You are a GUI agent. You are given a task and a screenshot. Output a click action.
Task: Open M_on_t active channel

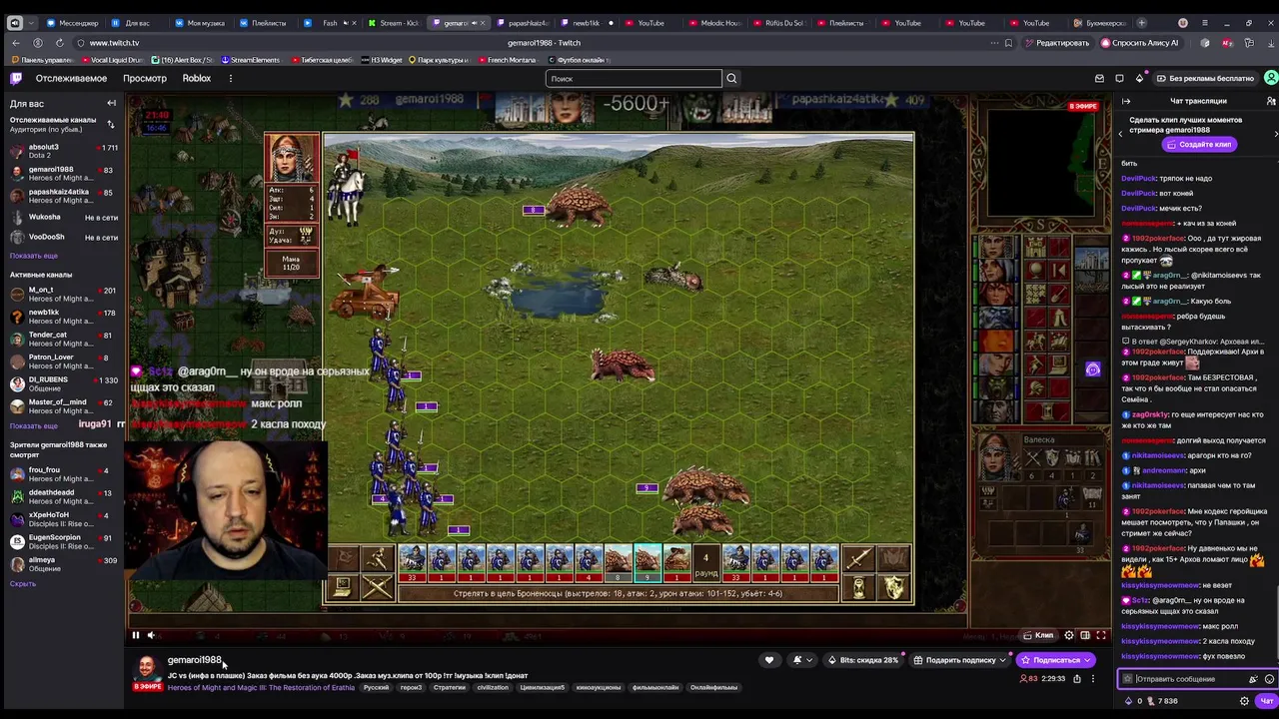point(62,294)
